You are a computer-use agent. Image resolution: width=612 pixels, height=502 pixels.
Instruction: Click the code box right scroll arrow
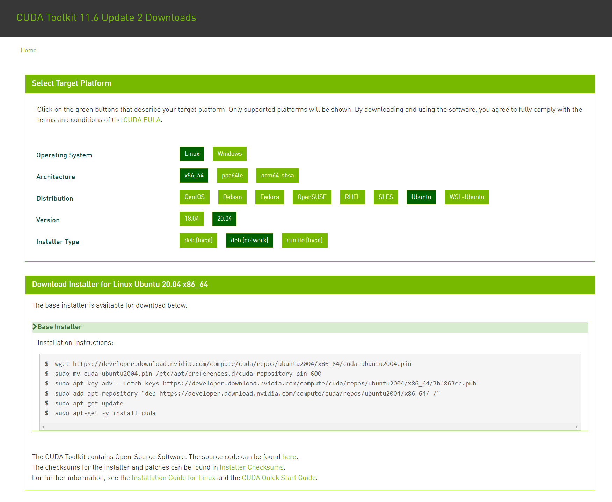[x=577, y=427]
